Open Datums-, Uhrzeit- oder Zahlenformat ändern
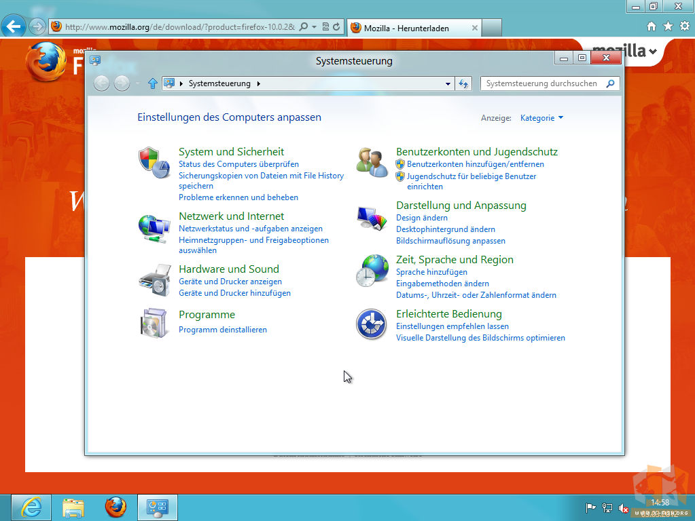 tap(476, 295)
